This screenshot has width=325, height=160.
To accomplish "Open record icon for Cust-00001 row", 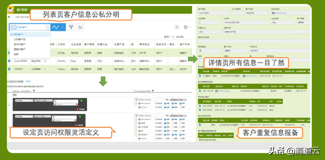I will click(x=9, y=61).
